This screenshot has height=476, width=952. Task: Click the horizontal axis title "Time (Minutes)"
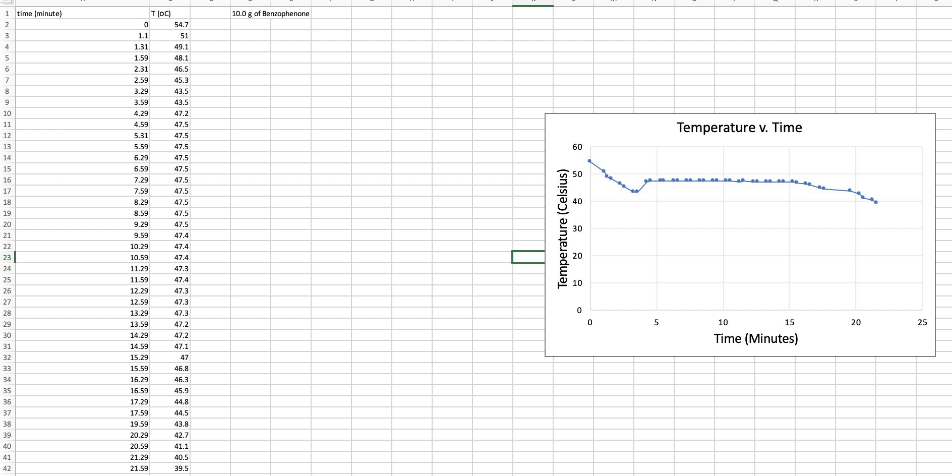coord(756,339)
